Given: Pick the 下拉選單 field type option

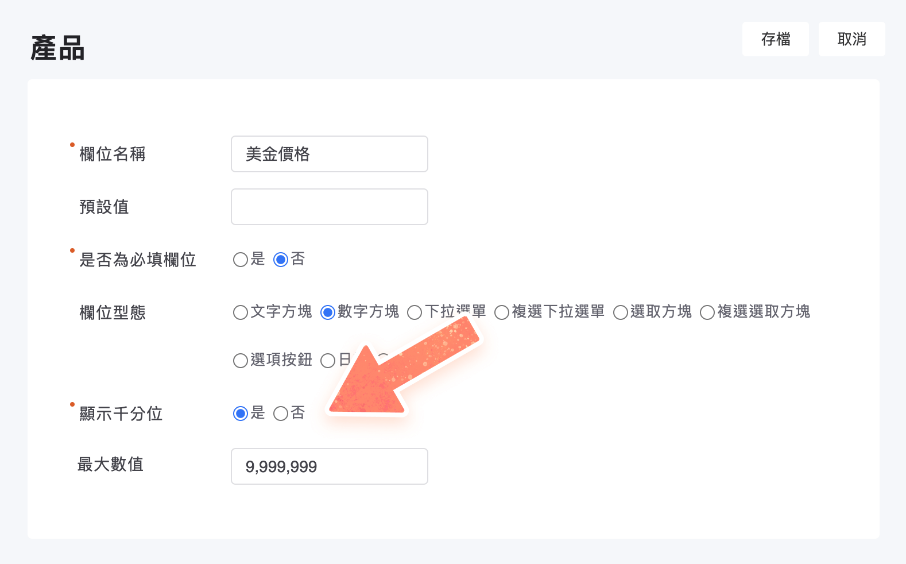Looking at the screenshot, I should tap(415, 312).
